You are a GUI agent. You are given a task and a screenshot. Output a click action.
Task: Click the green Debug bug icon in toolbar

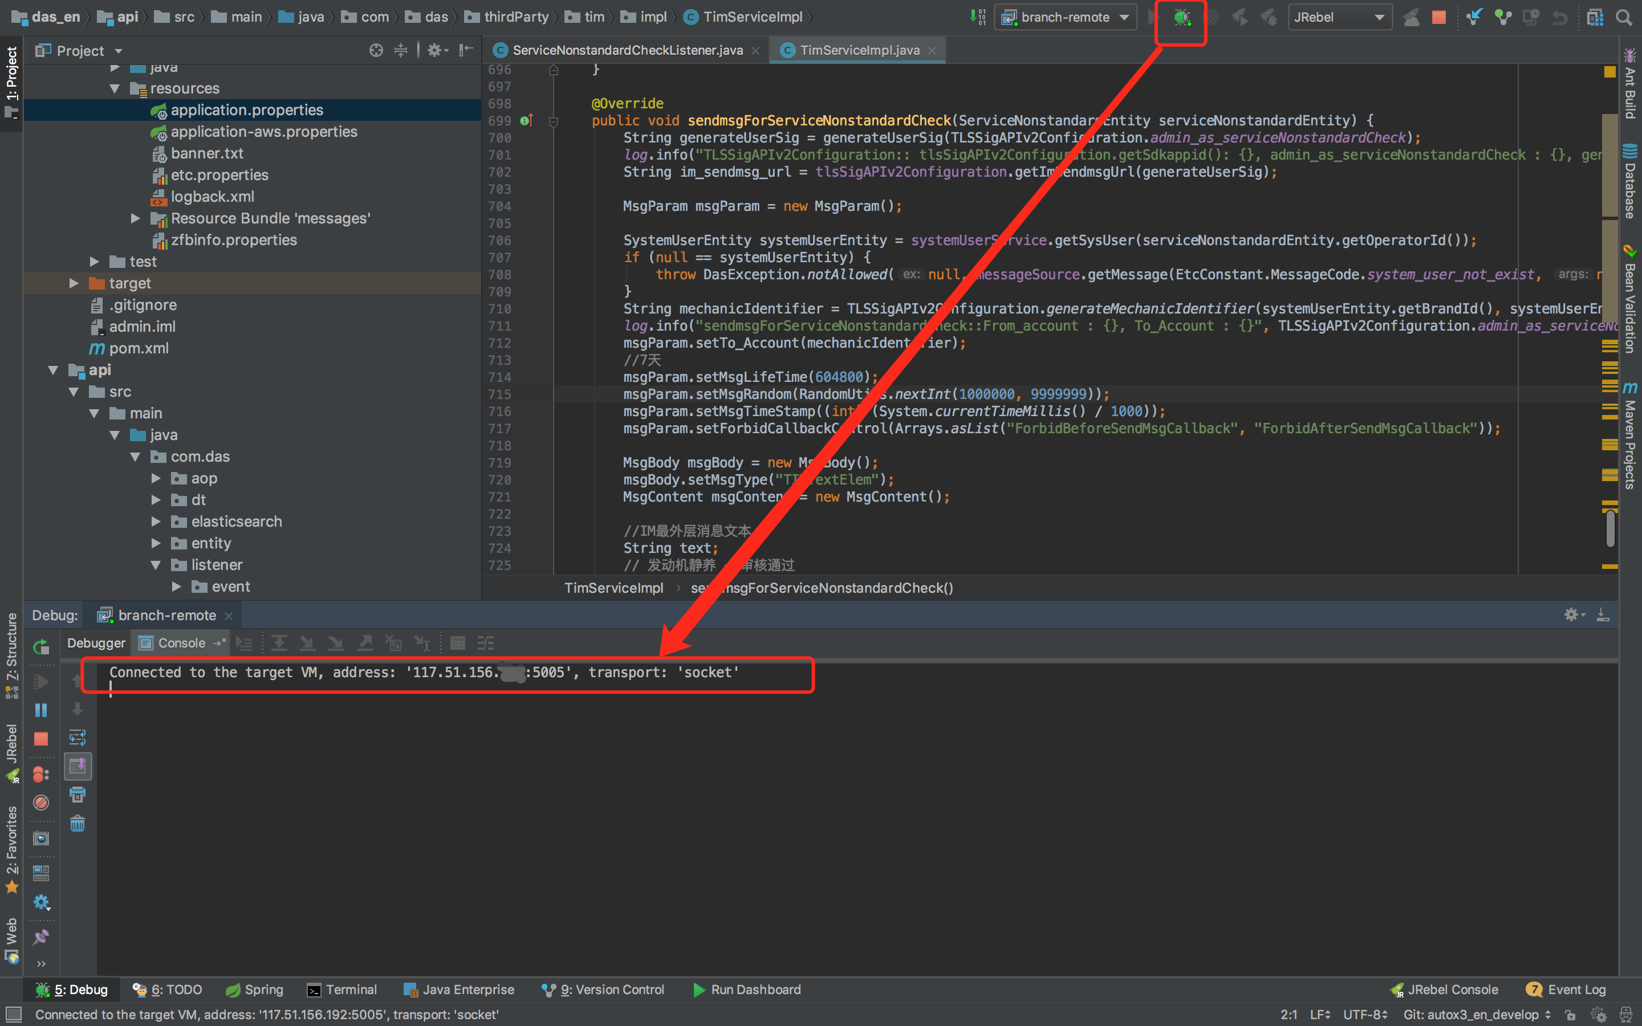click(1181, 18)
